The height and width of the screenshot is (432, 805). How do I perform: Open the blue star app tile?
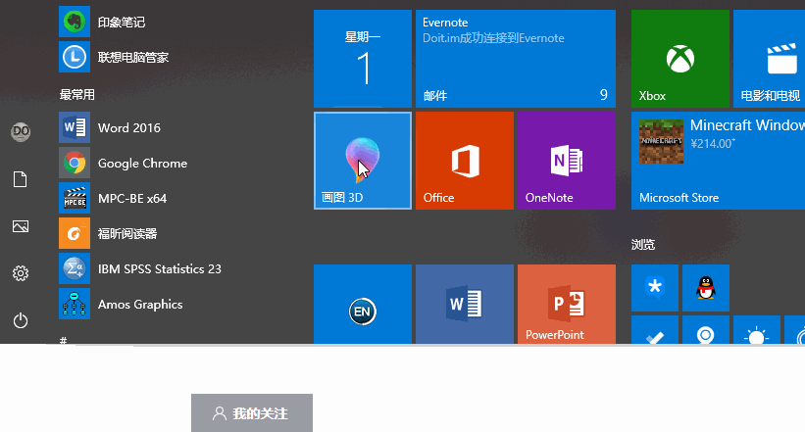click(x=655, y=288)
